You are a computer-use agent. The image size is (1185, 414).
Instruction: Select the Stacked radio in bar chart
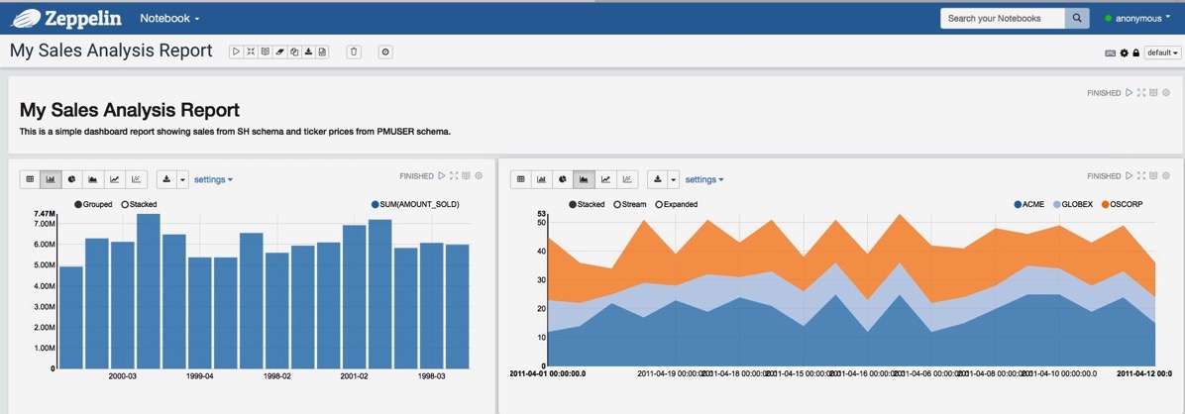(139, 204)
